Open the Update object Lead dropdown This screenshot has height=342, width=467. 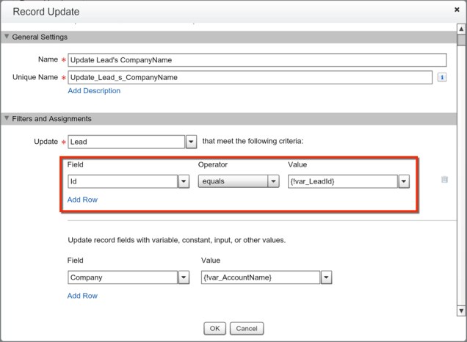point(190,142)
